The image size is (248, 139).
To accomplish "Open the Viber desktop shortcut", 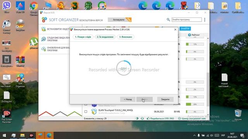I will [7, 7].
